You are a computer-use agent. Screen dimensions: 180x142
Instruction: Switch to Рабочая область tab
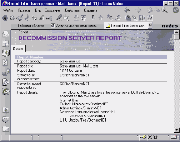point(31,26)
